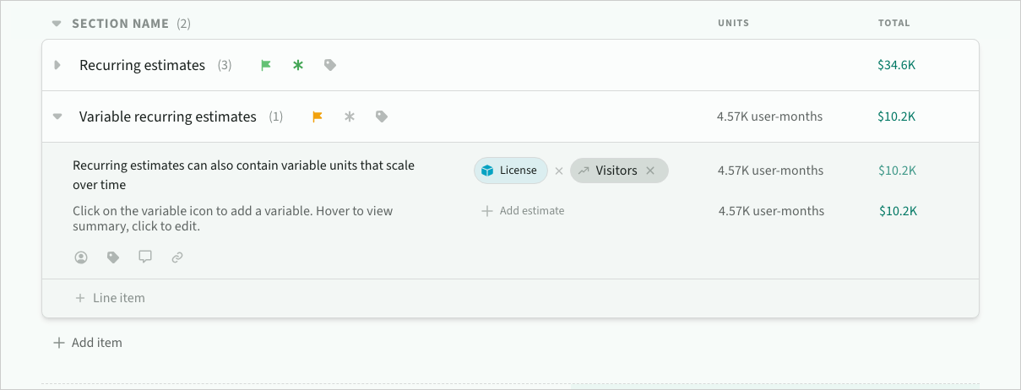The width and height of the screenshot is (1021, 390).
Task: Open the comment bubble icon in line item
Action: [145, 257]
